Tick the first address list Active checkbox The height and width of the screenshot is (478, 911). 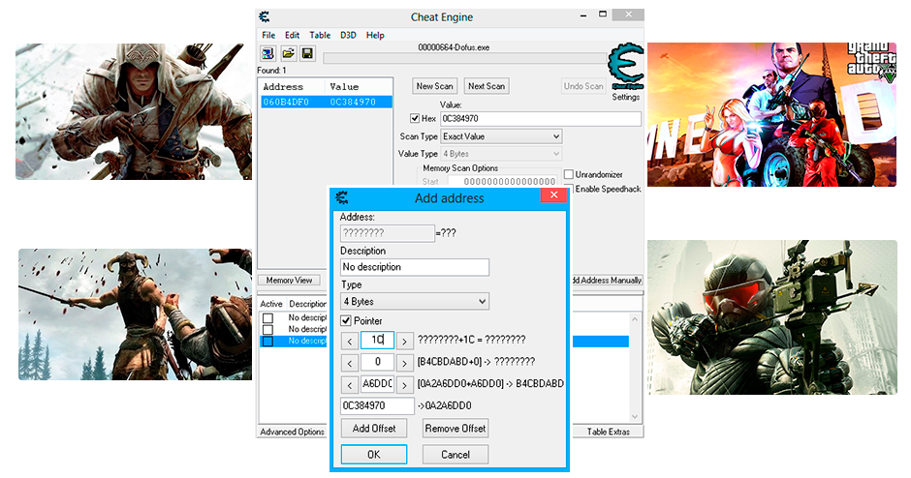click(267, 318)
